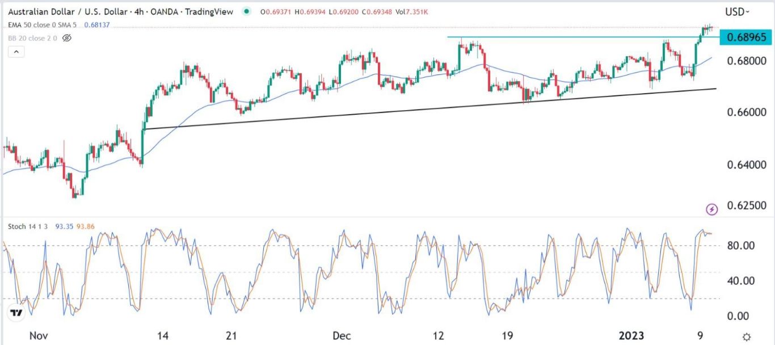Image resolution: width=775 pixels, height=345 pixels.
Task: Click the 2023 label on time axis
Action: click(x=631, y=336)
